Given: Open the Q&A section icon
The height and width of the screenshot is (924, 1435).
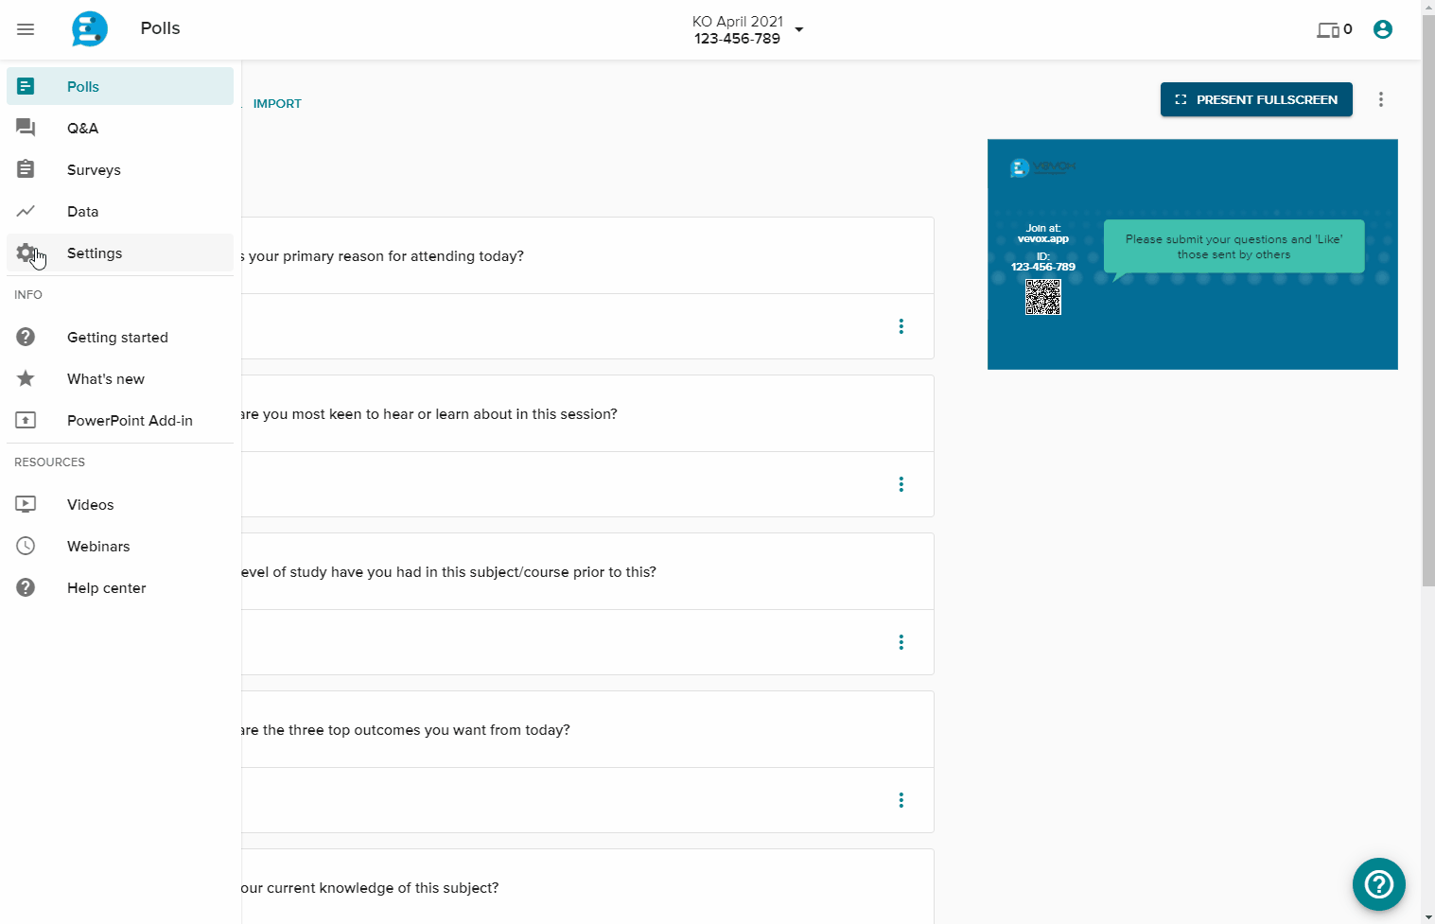Looking at the screenshot, I should tap(26, 128).
